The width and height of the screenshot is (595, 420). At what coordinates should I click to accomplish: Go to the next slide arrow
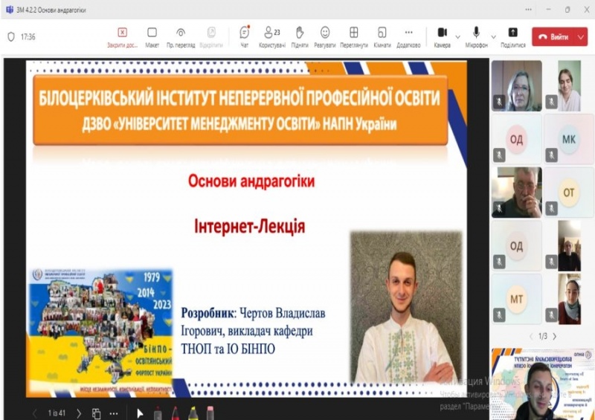click(79, 413)
